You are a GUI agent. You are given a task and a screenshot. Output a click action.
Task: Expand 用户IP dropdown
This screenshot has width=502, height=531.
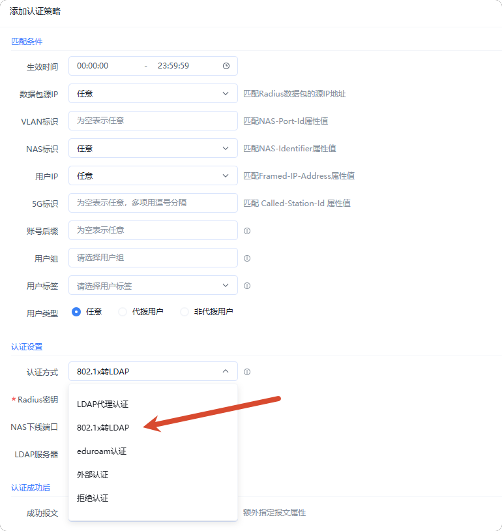point(153,175)
